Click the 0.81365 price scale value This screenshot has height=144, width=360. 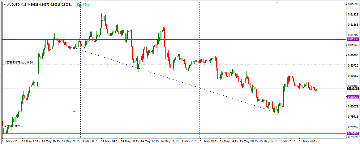click(x=353, y=24)
